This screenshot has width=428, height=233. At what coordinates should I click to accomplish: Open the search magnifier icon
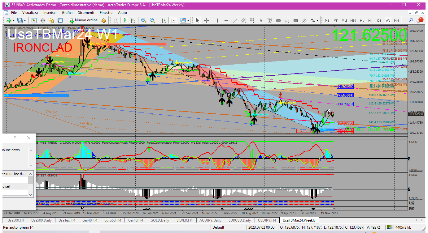point(411,20)
